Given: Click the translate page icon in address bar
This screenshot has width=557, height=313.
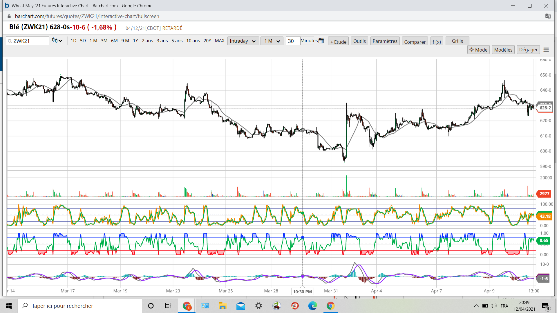Looking at the screenshot, I should [x=548, y=16].
